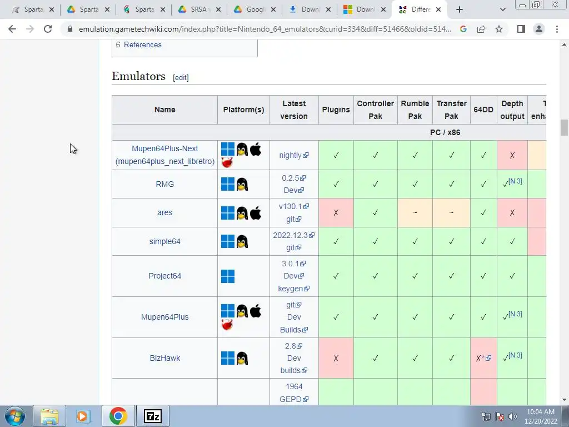Close the active Difference tab
This screenshot has width=569, height=427.
(x=438, y=10)
